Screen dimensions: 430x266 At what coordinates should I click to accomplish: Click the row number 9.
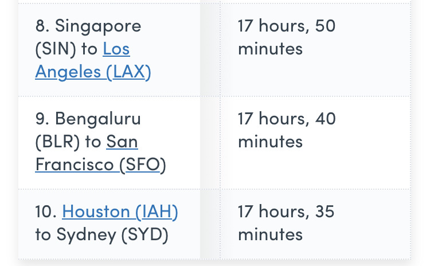42,119
